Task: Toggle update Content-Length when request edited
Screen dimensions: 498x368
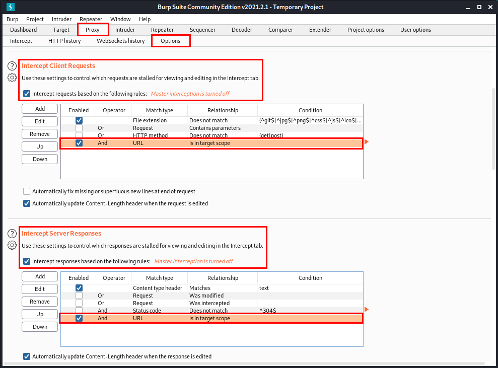Action: tap(27, 203)
